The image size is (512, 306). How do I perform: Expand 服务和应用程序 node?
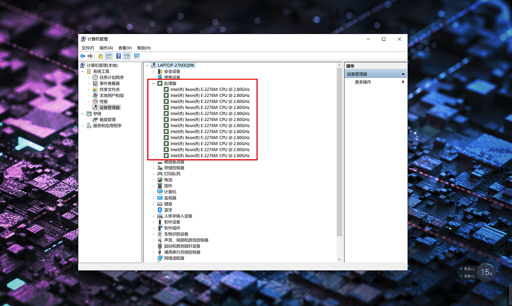(83, 126)
